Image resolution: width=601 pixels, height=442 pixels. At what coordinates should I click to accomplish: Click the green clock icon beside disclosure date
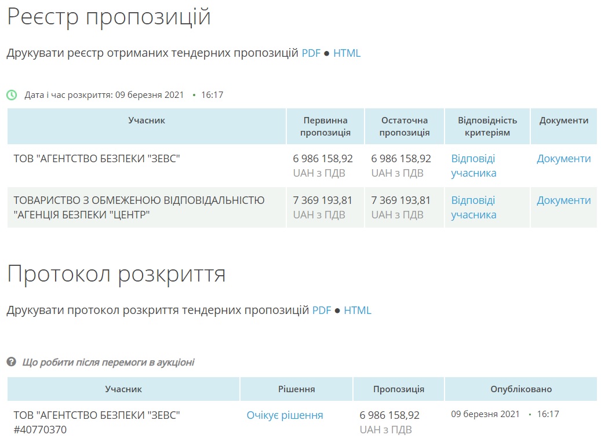pos(12,95)
